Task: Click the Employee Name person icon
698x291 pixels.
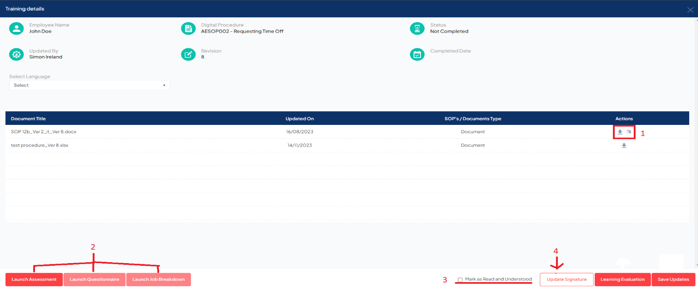Action: 16,29
